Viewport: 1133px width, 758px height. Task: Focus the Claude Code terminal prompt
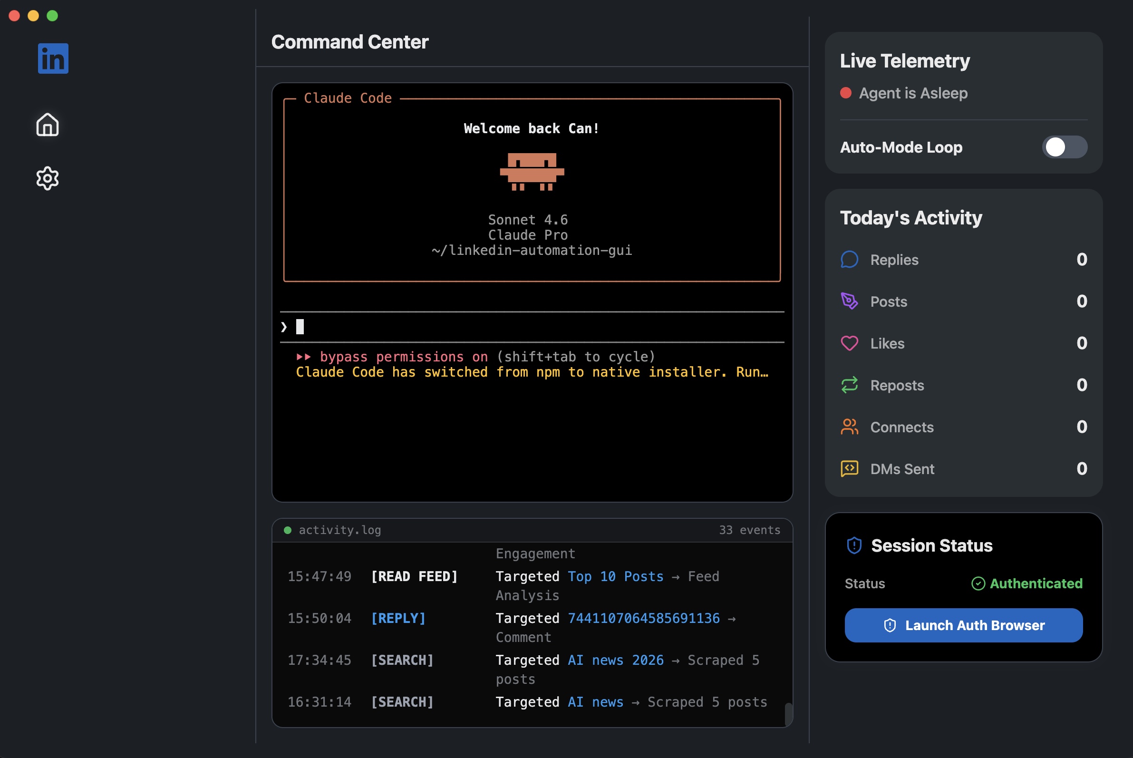click(x=300, y=326)
